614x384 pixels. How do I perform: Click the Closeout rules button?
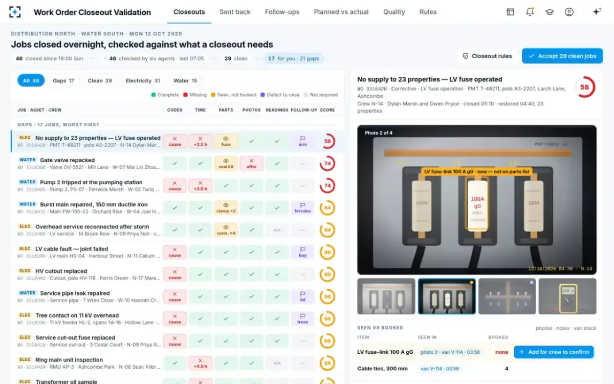pyautogui.click(x=487, y=56)
